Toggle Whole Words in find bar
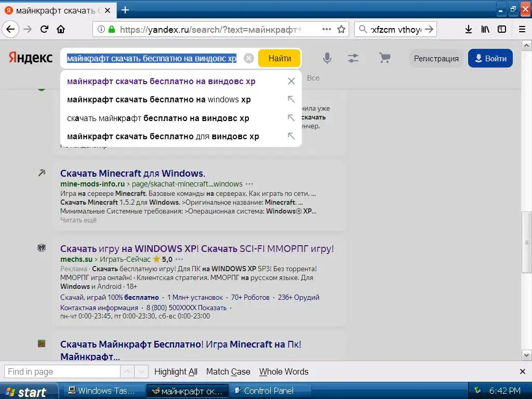The height and width of the screenshot is (399, 532). tap(284, 372)
